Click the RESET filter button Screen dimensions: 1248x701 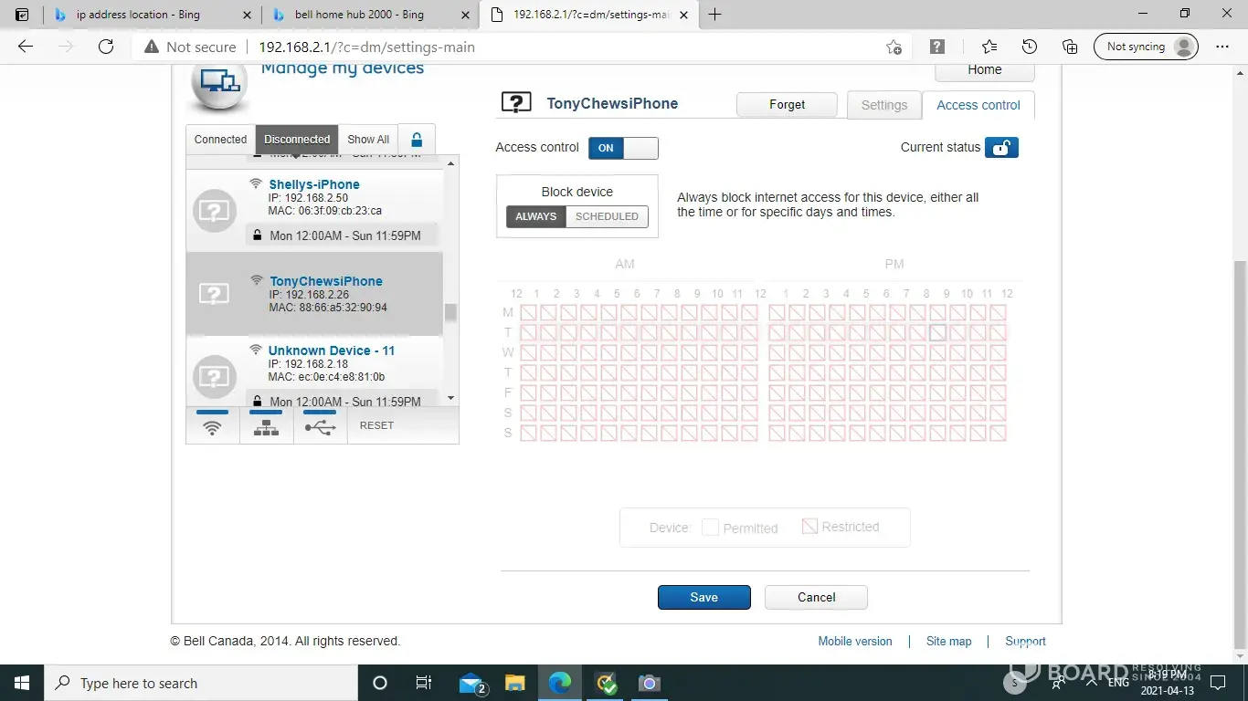pos(376,425)
